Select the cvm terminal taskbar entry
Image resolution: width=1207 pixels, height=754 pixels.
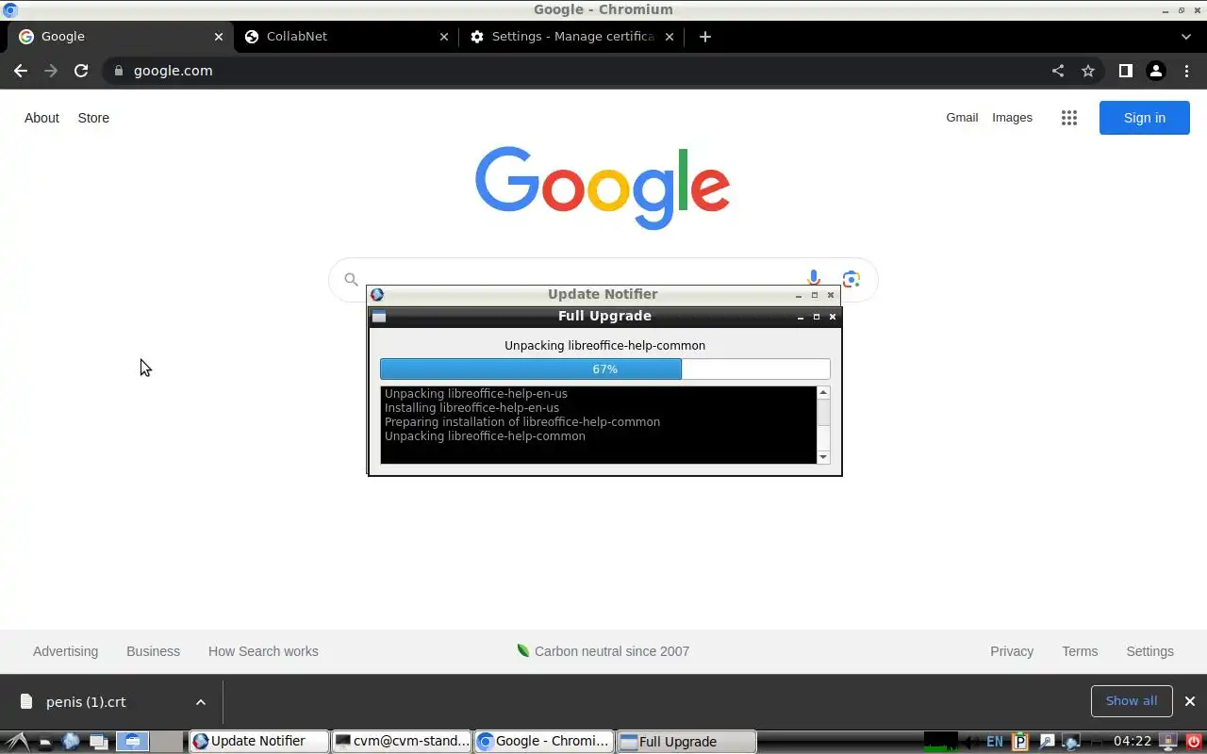coord(401,742)
